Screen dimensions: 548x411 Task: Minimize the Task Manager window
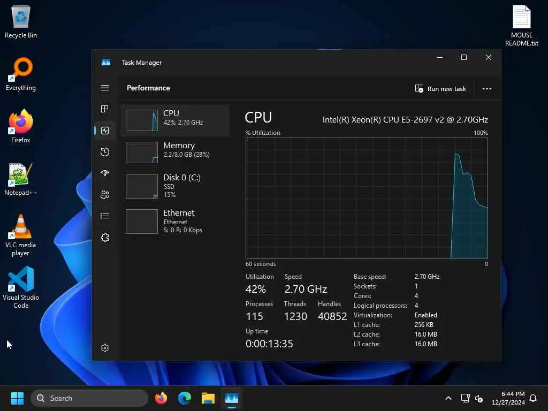pyautogui.click(x=440, y=57)
